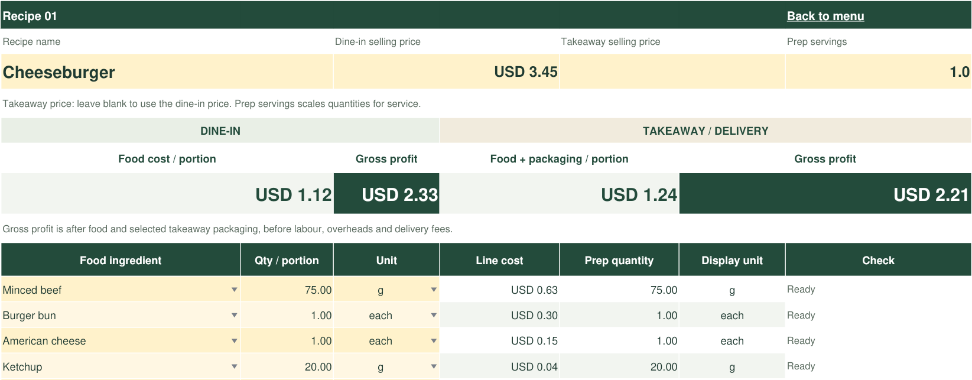Click the Prep quantity column header
Screen dimensions: 972x380
619,260
